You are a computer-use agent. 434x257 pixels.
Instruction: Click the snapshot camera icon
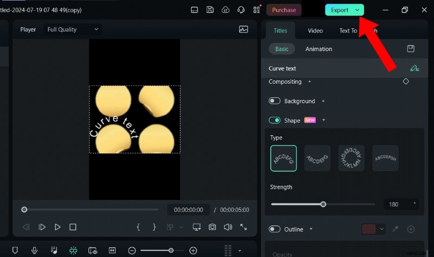213,227
